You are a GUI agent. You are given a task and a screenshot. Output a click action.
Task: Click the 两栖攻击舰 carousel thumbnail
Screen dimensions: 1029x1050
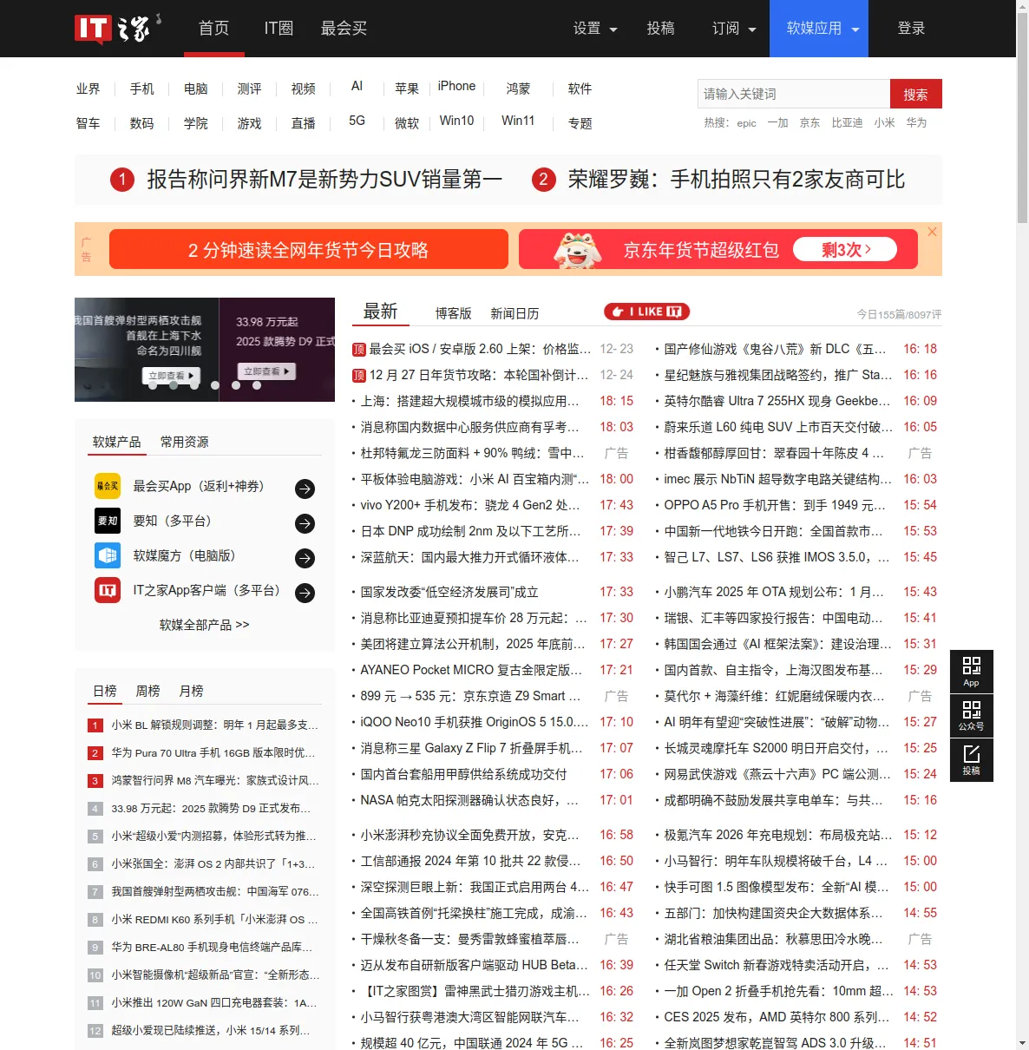(147, 350)
